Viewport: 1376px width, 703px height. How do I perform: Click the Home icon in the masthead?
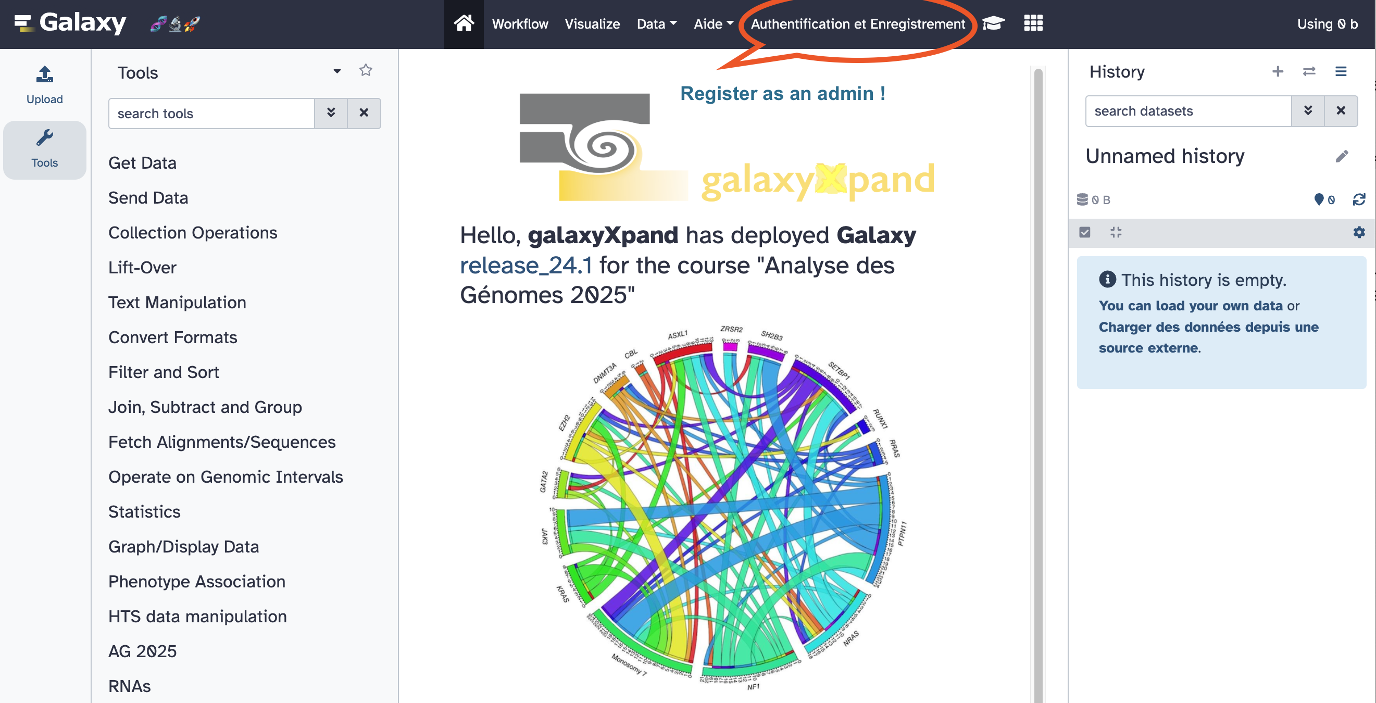click(x=463, y=23)
